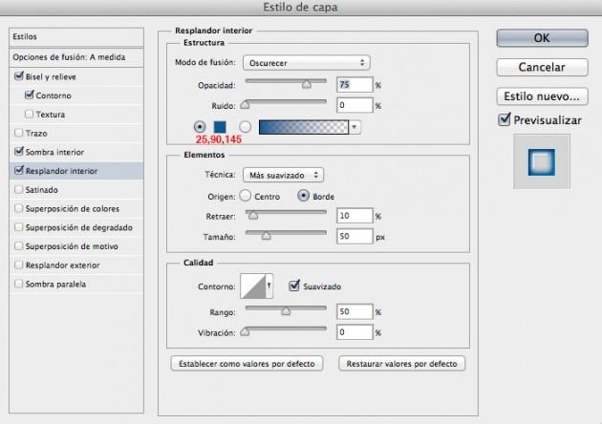
Task: Open the Satinado settings entry
Action: [x=41, y=190]
